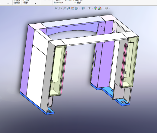Screen dimensions: 157x133
Task: Select the pink rail on right cabinet
Action: click(x=123, y=65)
